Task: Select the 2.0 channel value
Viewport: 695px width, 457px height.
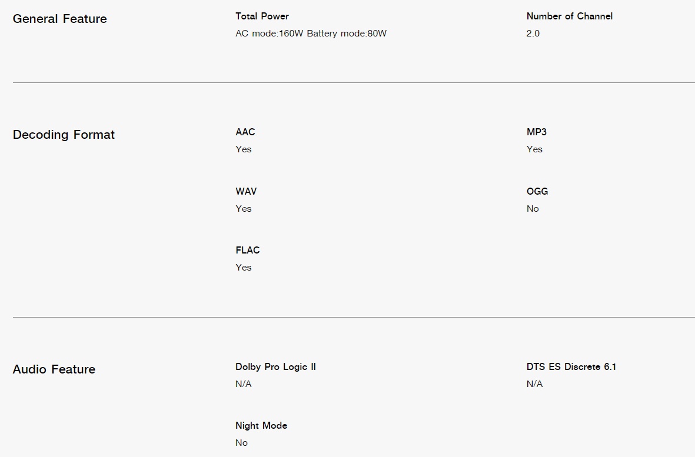Action: pos(533,33)
